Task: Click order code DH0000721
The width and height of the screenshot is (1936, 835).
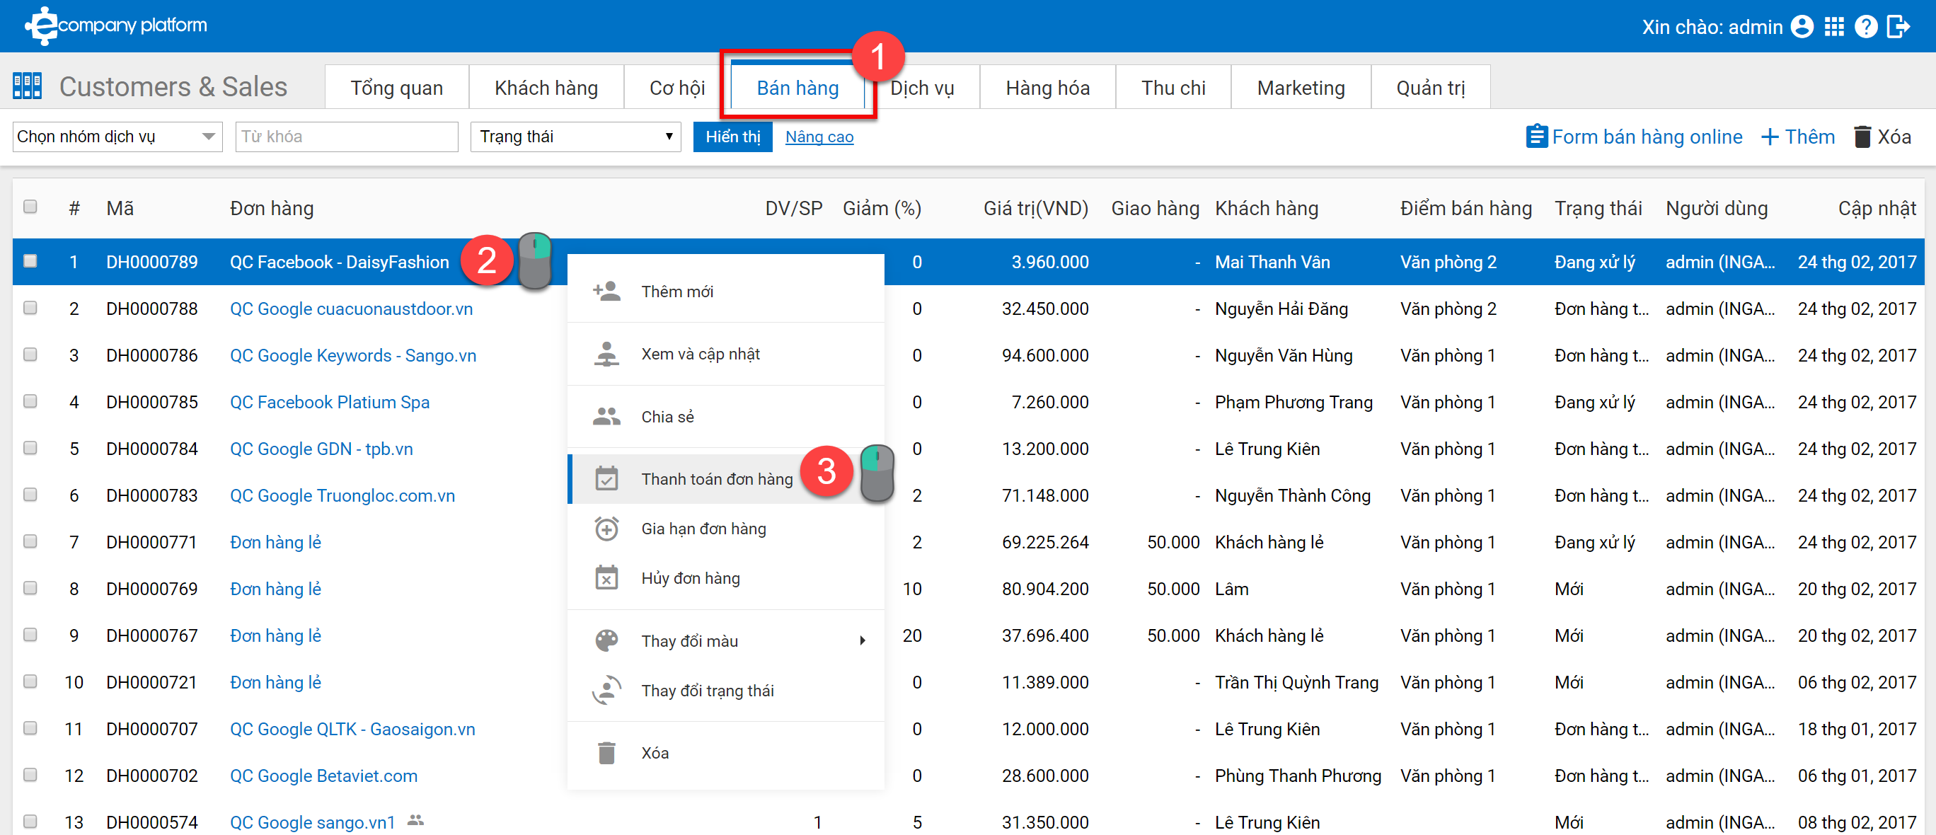Action: (x=152, y=682)
